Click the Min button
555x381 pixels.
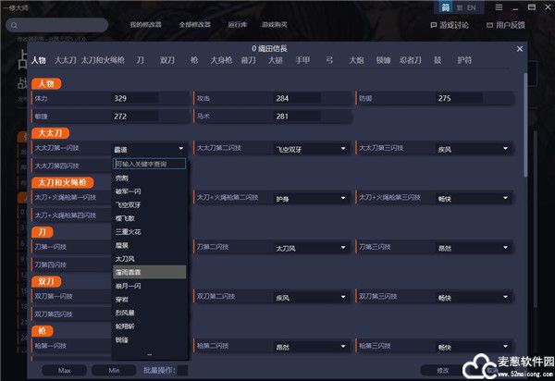114,370
